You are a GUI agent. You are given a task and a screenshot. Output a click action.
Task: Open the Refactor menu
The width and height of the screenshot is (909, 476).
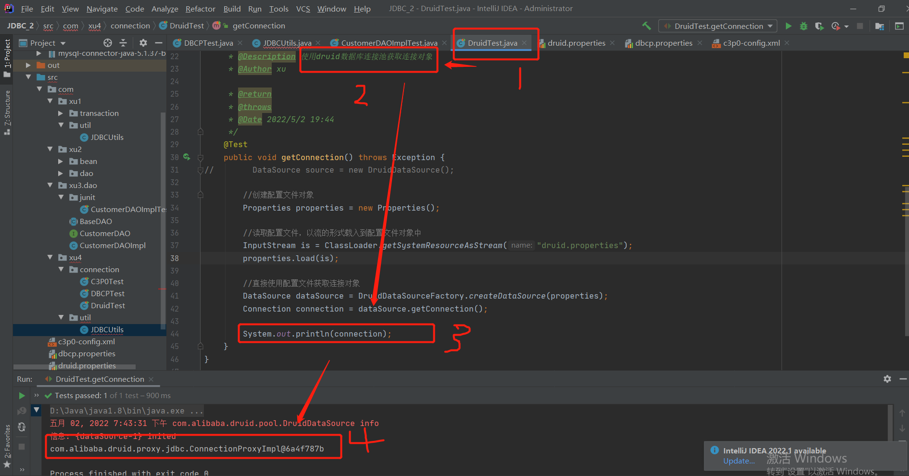(x=201, y=9)
